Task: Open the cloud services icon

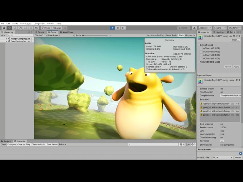Action: [194, 28]
